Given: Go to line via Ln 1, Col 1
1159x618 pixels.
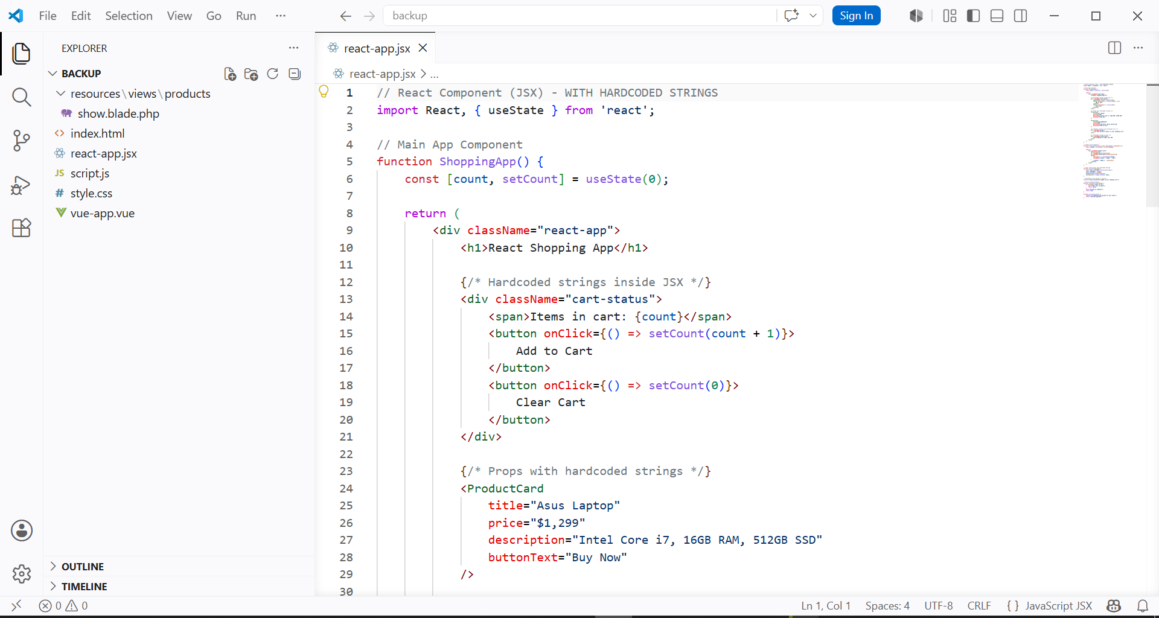Looking at the screenshot, I should [x=825, y=605].
